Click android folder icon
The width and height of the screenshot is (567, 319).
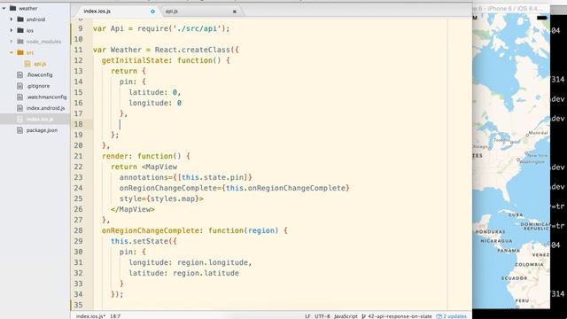pyautogui.click(x=20, y=19)
